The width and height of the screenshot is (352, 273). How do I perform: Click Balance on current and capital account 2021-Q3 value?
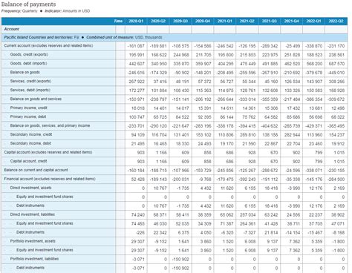click(x=270, y=171)
